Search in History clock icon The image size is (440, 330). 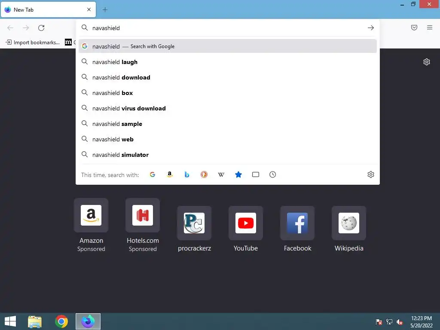coord(272,174)
